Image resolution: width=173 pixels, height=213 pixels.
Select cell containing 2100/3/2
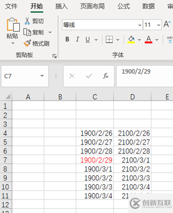pos(132,169)
